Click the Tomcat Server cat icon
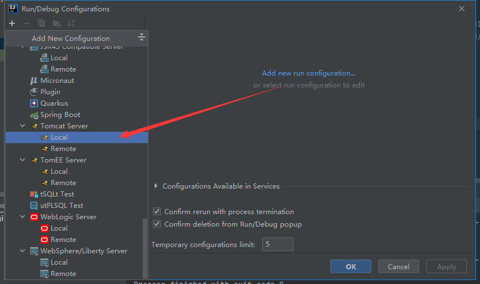The height and width of the screenshot is (284, 480). point(34,126)
